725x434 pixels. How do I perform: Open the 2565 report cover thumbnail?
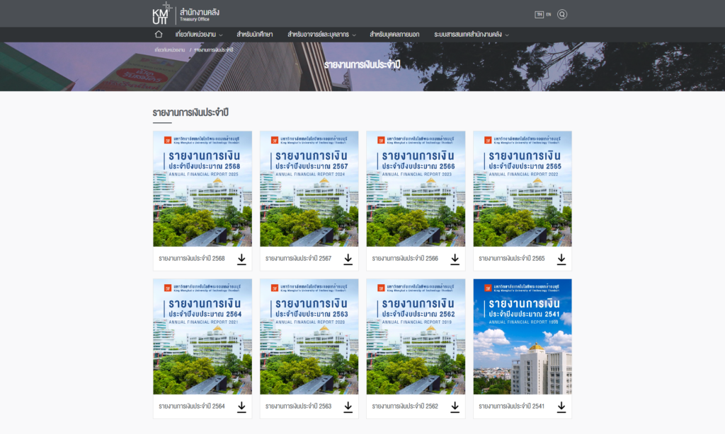tap(523, 189)
